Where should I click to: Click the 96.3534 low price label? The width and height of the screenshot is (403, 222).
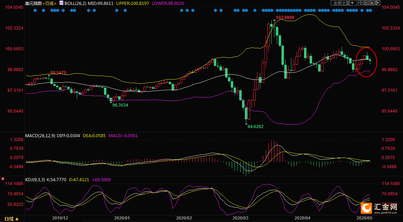[120, 105]
